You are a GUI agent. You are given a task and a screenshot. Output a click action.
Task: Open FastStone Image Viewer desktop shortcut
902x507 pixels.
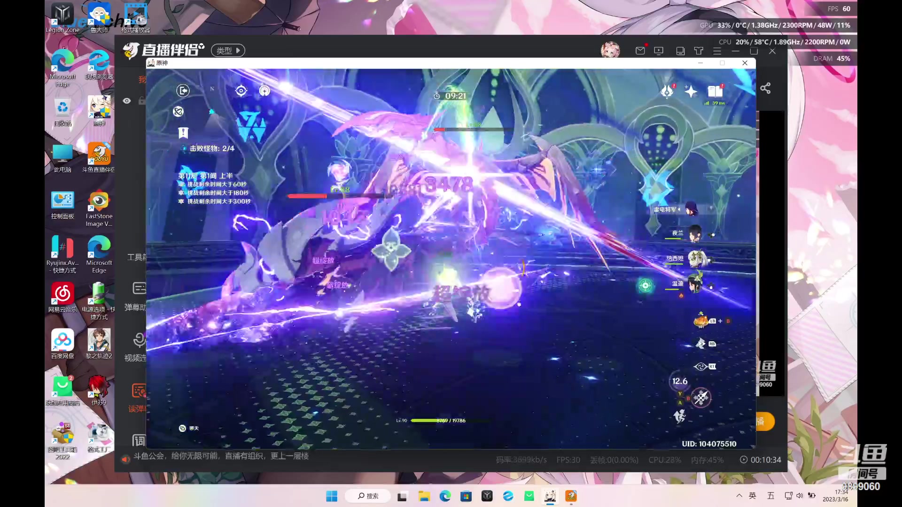point(99,208)
